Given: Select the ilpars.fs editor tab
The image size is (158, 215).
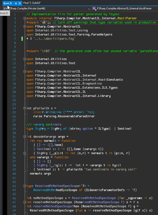Looking at the screenshot, I should (x=8, y=3).
